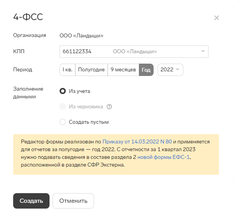Follow the новой формы ЕФС-1 link
236x219 pixels.
(x=163, y=157)
